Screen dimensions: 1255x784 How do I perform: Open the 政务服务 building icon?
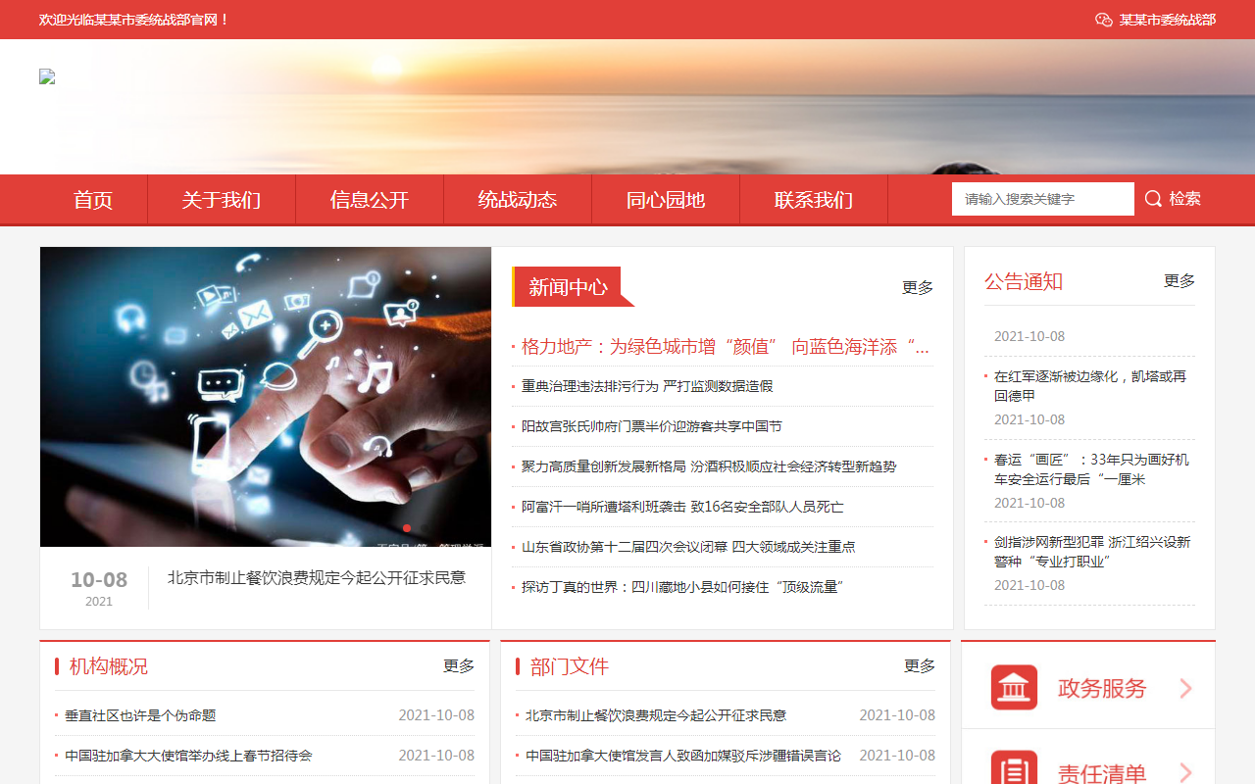(x=1014, y=688)
